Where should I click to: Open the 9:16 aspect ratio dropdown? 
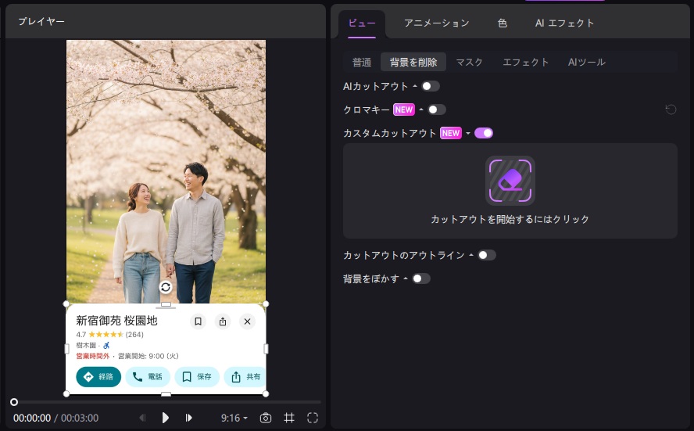pos(234,418)
